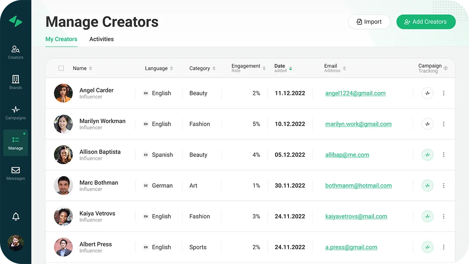This screenshot has width=469, height=264.
Task: Click the green logo in sidebar
Action: click(x=16, y=21)
